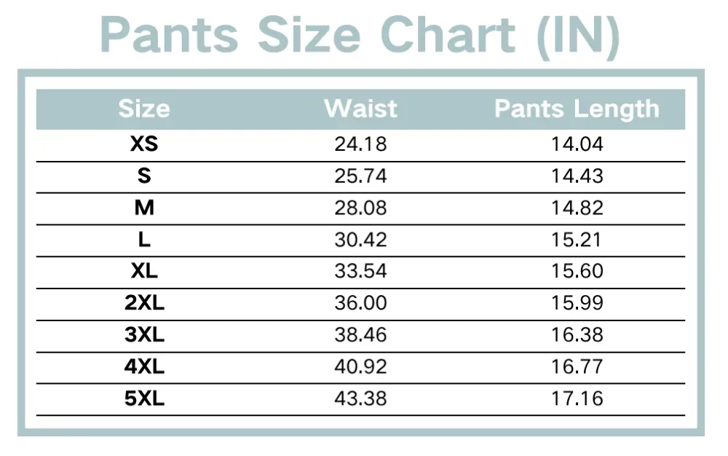
Task: Select the 2XL size label
Action: pyautogui.click(x=144, y=303)
